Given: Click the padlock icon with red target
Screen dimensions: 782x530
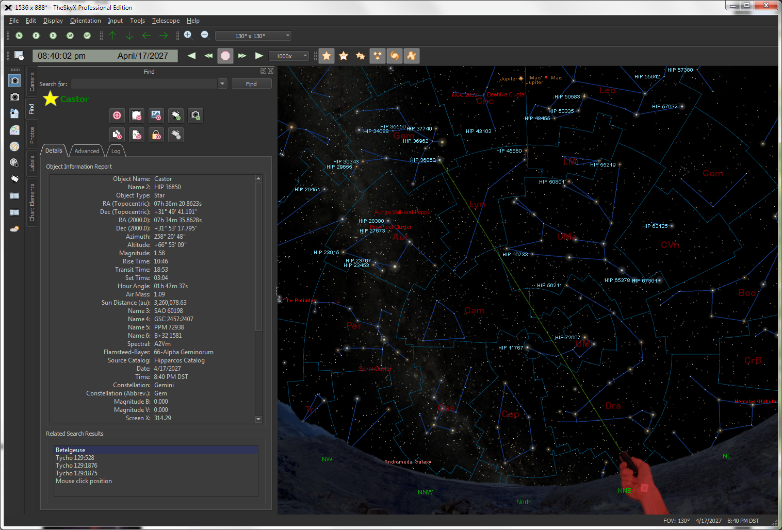Looking at the screenshot, I should 156,135.
